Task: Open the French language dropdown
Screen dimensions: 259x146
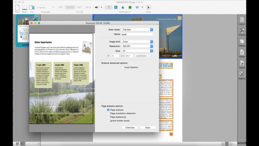Action: (45, 7)
